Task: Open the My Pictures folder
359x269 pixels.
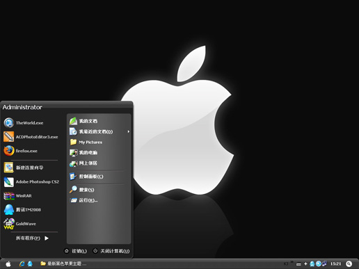Action: coord(86,142)
